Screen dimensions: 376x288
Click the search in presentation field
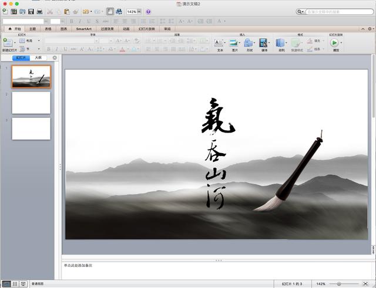point(339,12)
